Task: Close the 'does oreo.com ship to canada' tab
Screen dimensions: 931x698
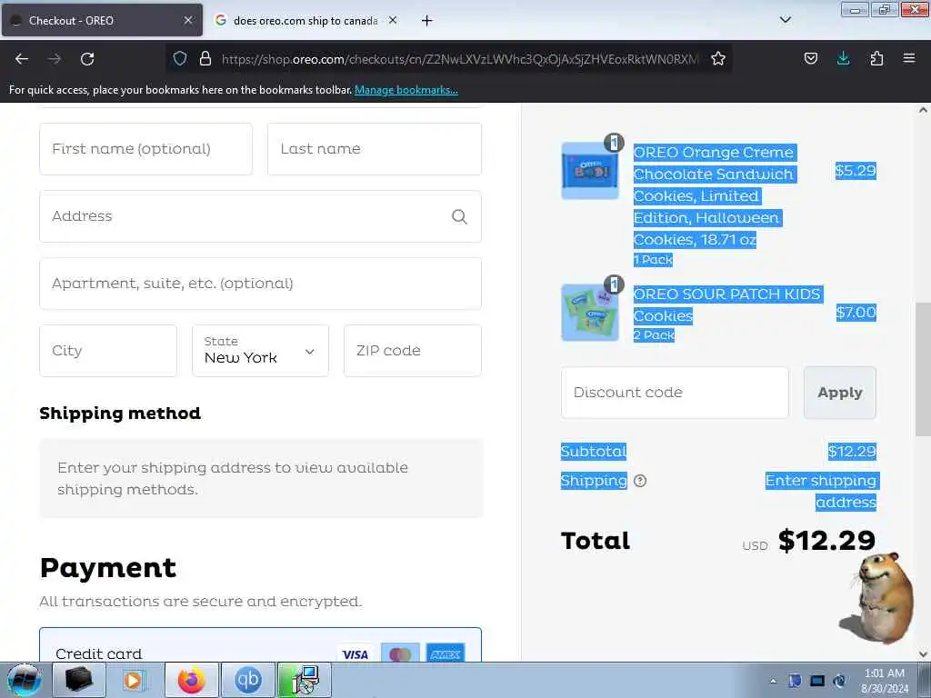Action: [393, 20]
